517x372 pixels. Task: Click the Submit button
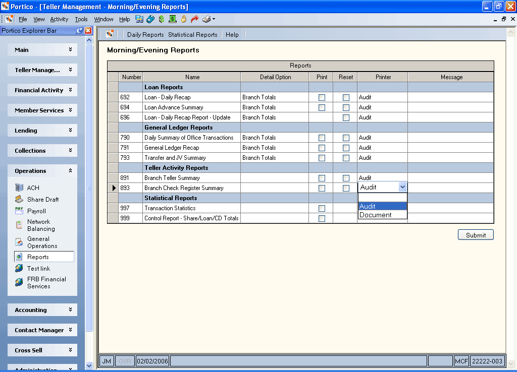click(476, 235)
